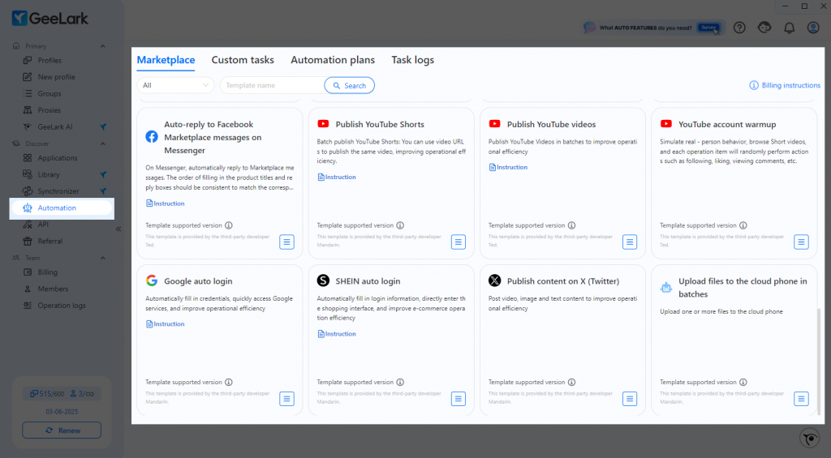The width and height of the screenshot is (831, 458).
Task: Collapse the sidebar with double-chevron icon
Action: click(118, 229)
